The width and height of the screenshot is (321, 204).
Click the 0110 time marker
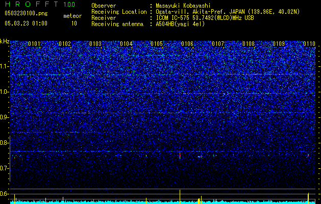click(x=309, y=44)
